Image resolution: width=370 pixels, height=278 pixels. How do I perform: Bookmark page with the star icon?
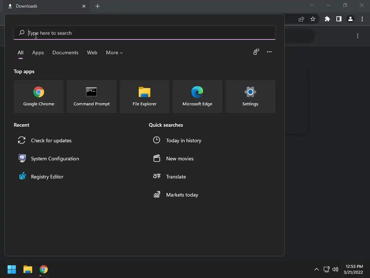tap(313, 19)
